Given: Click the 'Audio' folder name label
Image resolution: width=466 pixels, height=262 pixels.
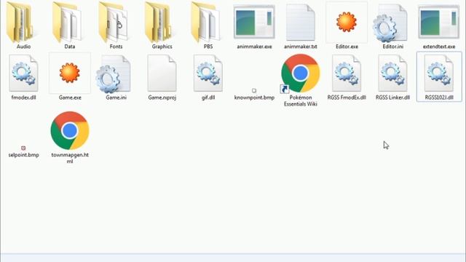Looking at the screenshot, I should pos(23,47).
